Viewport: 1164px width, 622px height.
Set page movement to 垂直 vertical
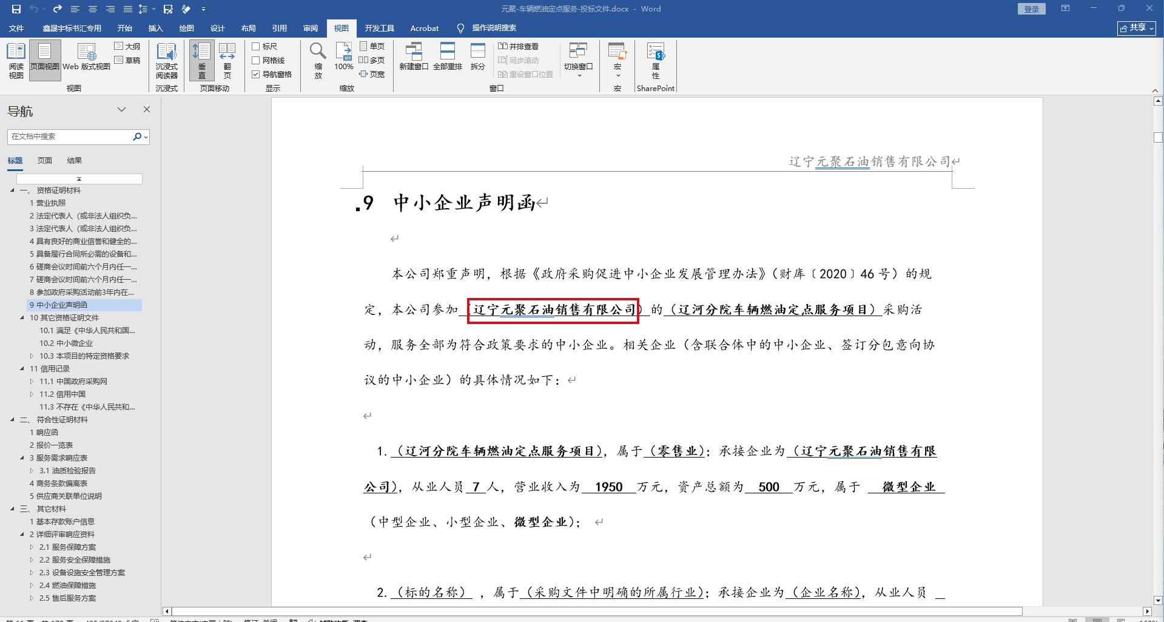(202, 61)
